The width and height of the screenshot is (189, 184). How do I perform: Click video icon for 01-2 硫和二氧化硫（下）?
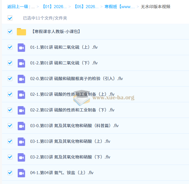[x=21, y=63]
